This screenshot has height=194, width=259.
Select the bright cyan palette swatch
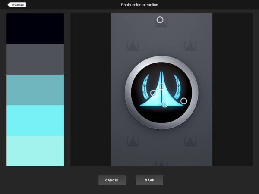pos(35,120)
